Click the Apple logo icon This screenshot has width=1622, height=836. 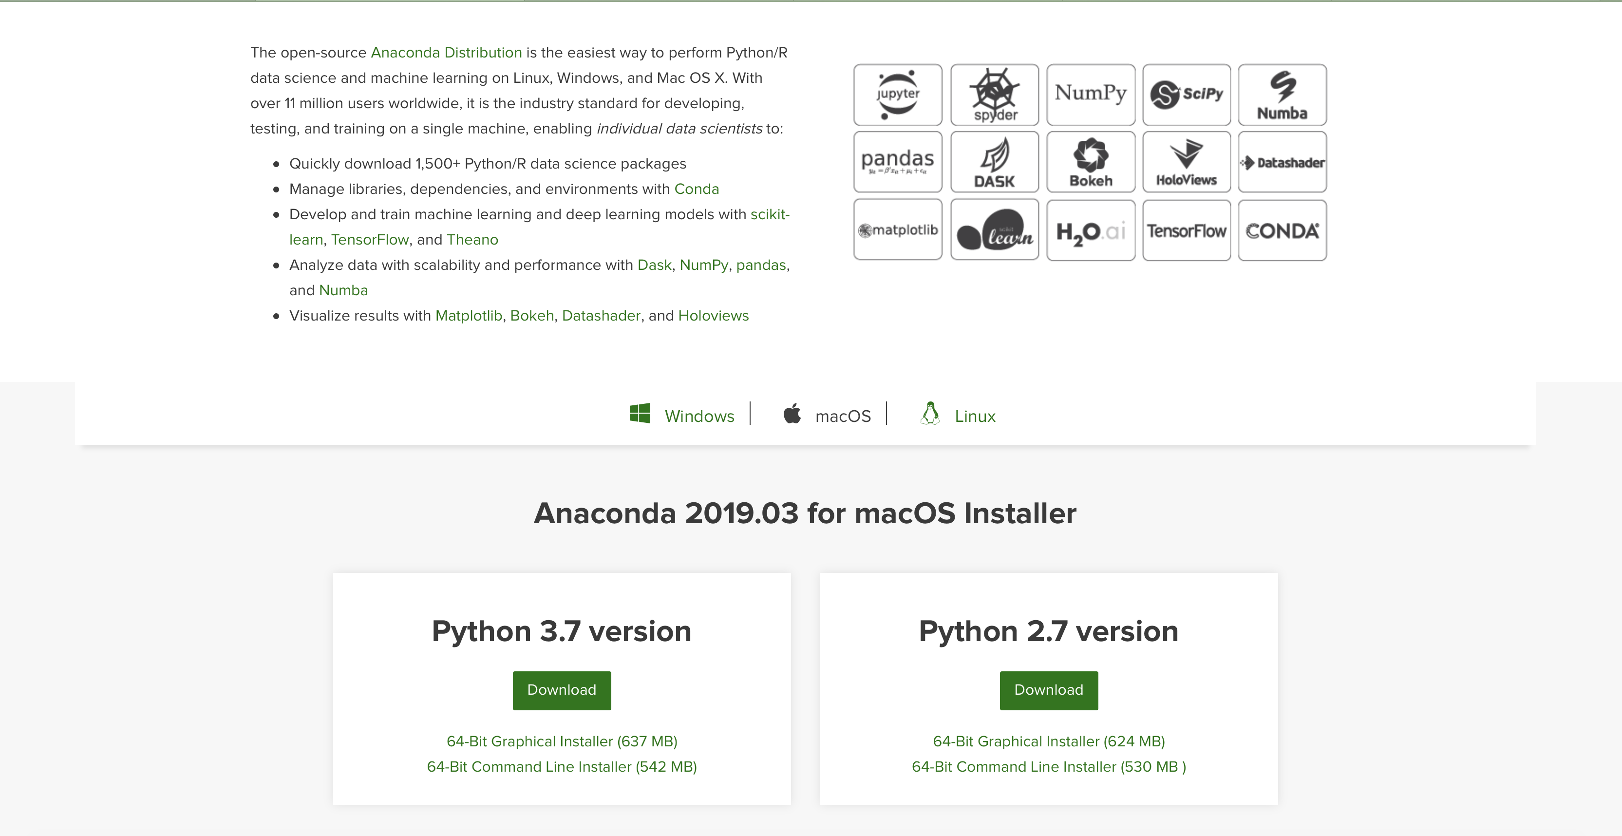click(792, 413)
